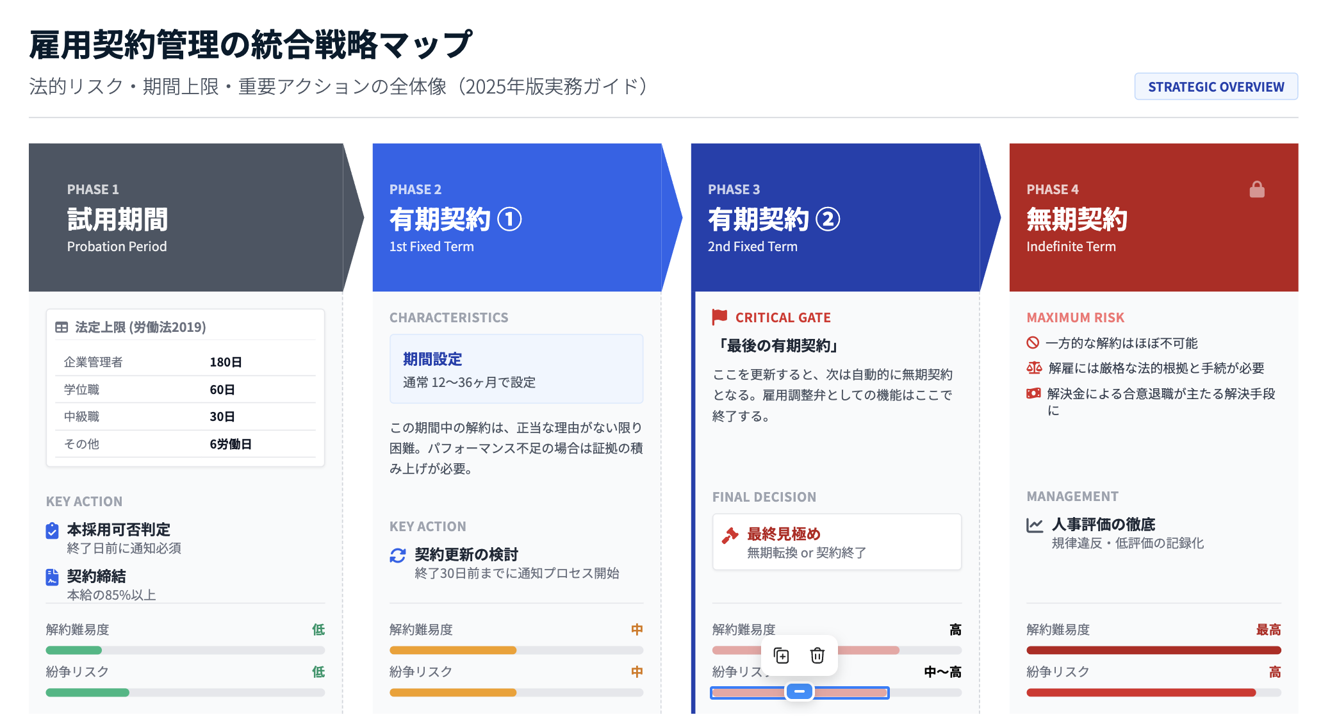The width and height of the screenshot is (1330, 724).
Task: Click the clipboard check icon beside 本採用可否判定
Action: (53, 531)
